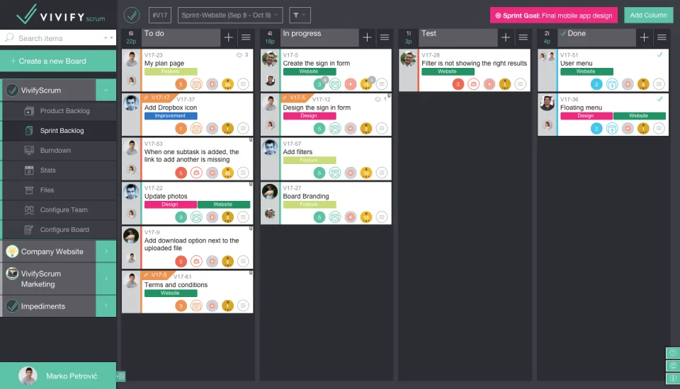Click the bug type icon on subtask link card

point(196,173)
